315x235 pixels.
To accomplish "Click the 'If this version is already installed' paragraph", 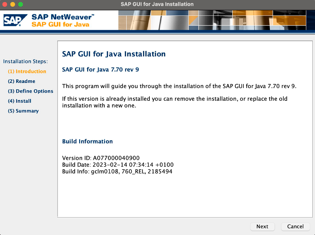I will [175, 102].
